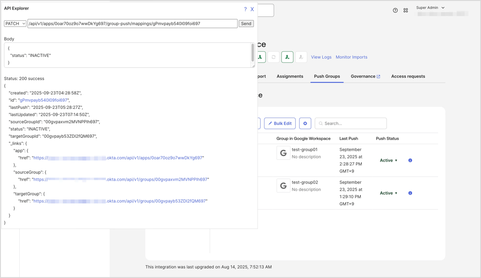Open Active push status dropdown for test-group01
The height and width of the screenshot is (278, 481).
pos(388,160)
